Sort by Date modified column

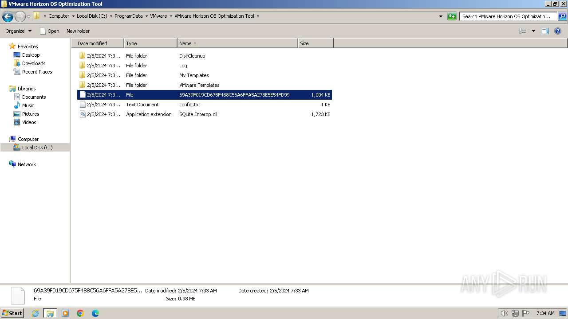[98, 43]
